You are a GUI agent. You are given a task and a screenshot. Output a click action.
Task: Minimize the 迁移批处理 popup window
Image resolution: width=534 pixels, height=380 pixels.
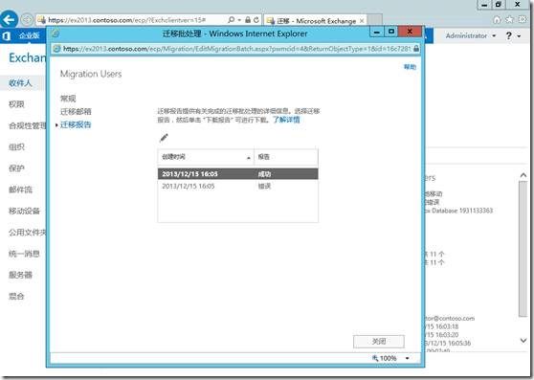coord(377,32)
